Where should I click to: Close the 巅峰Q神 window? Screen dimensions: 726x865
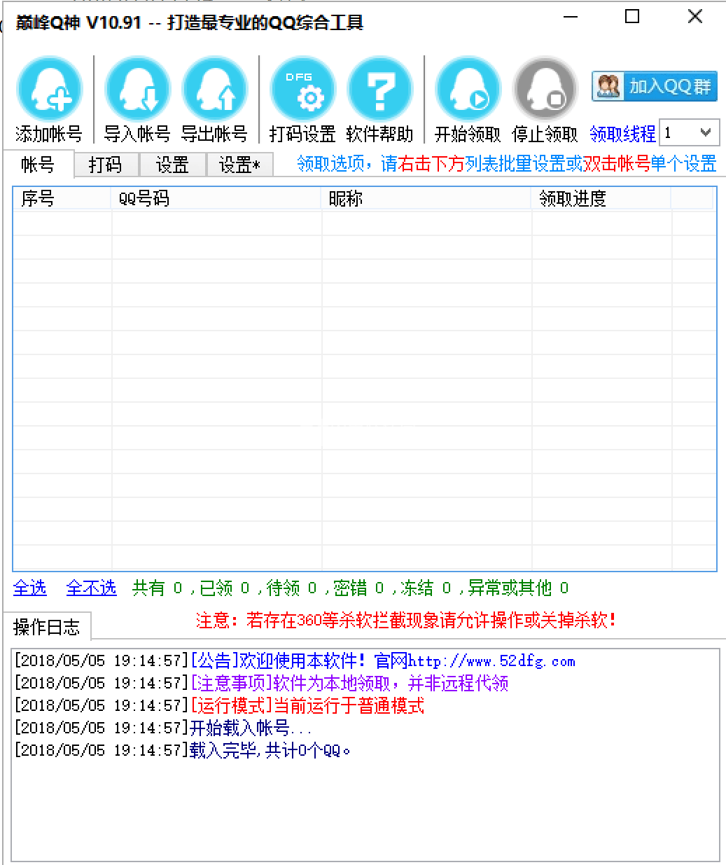coord(694,17)
